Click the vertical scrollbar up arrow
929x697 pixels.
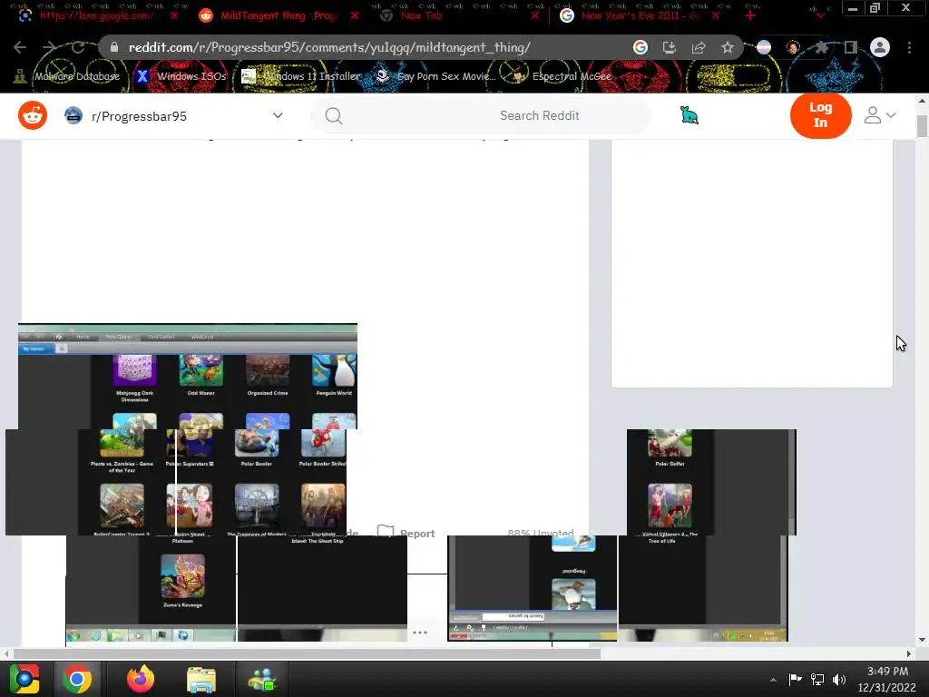922,101
